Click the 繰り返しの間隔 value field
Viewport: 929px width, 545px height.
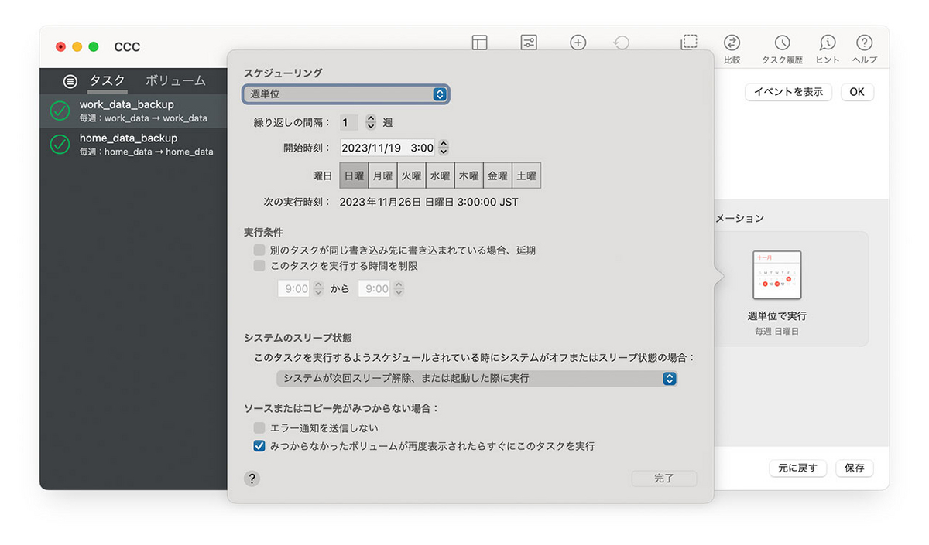coord(349,122)
